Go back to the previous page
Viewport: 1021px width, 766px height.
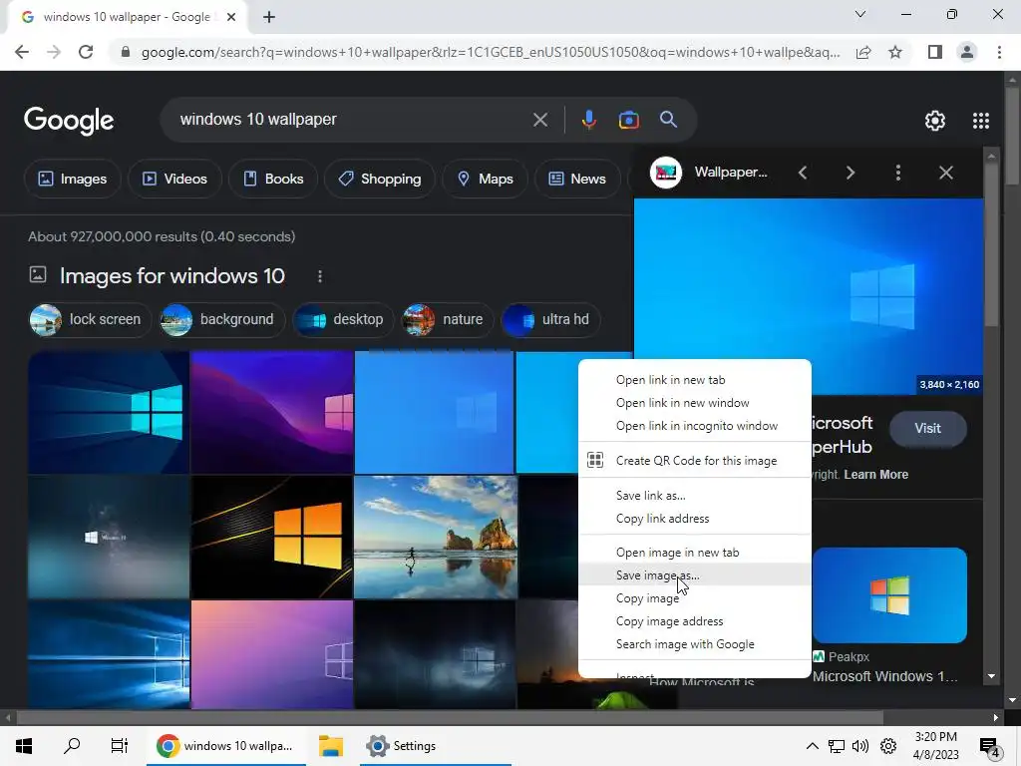pos(22,52)
